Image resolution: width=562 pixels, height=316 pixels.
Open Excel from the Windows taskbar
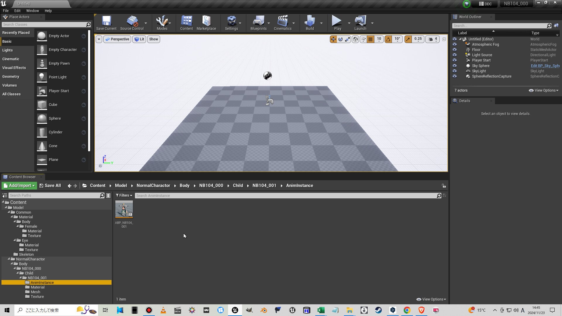tap(321, 310)
